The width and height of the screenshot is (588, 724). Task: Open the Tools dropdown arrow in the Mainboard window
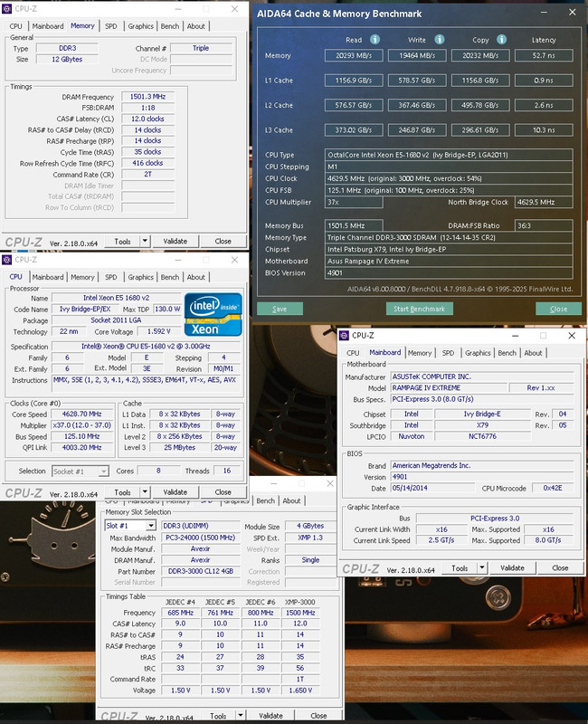click(482, 567)
